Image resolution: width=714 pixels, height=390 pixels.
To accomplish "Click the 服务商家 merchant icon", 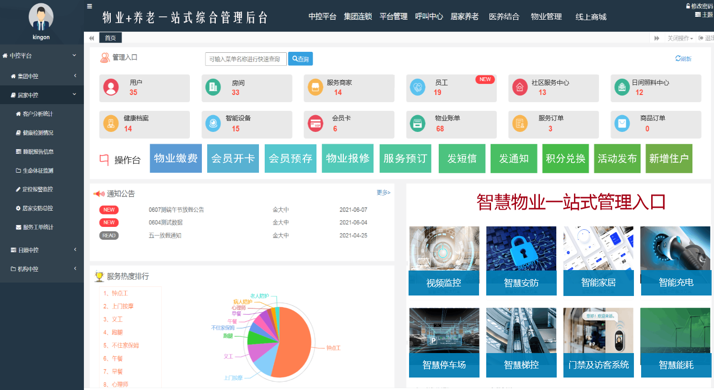I will click(x=315, y=87).
